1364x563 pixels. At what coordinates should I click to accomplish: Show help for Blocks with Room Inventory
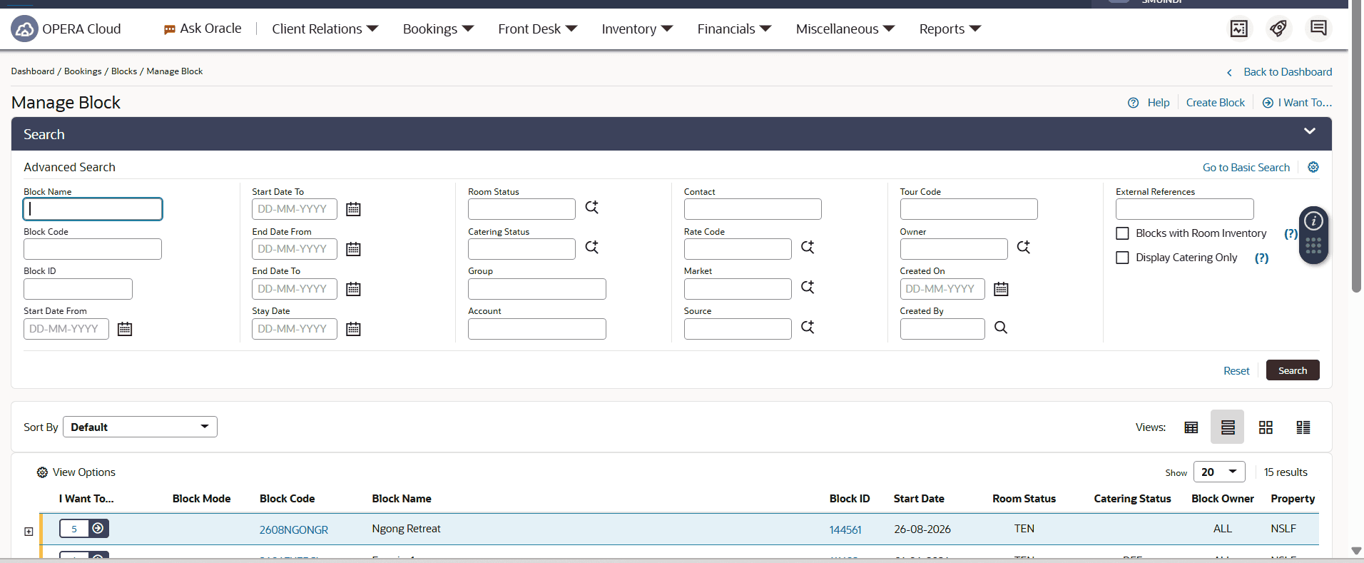pos(1290,233)
